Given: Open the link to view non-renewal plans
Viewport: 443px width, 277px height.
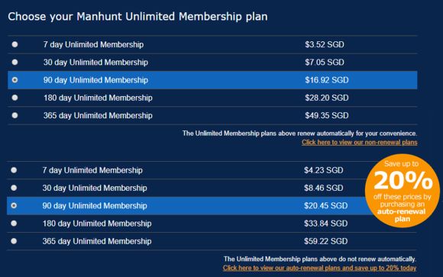Looking at the screenshot, I should [x=360, y=142].
